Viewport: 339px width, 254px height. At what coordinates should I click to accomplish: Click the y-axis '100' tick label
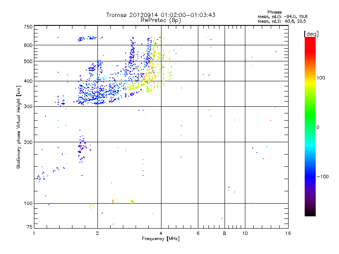tap(28, 203)
